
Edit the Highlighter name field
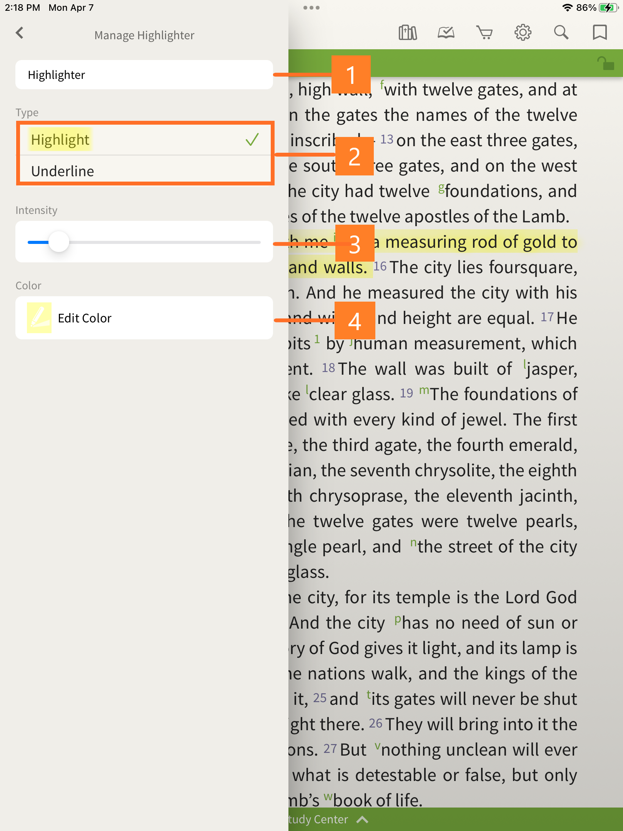144,75
